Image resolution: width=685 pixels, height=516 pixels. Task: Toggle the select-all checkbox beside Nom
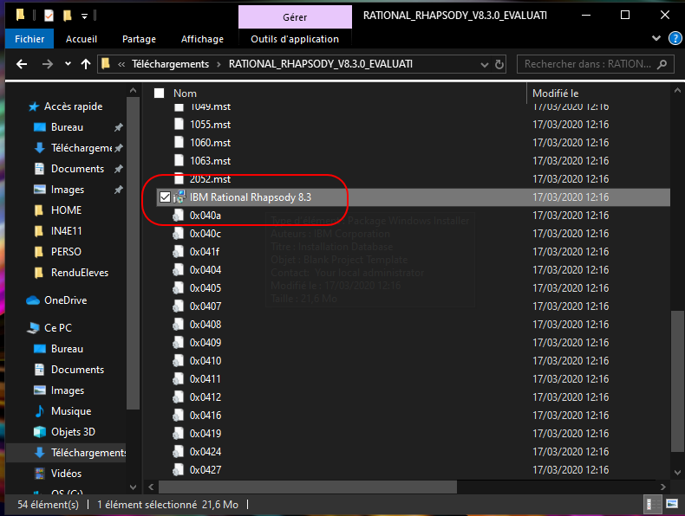click(159, 93)
